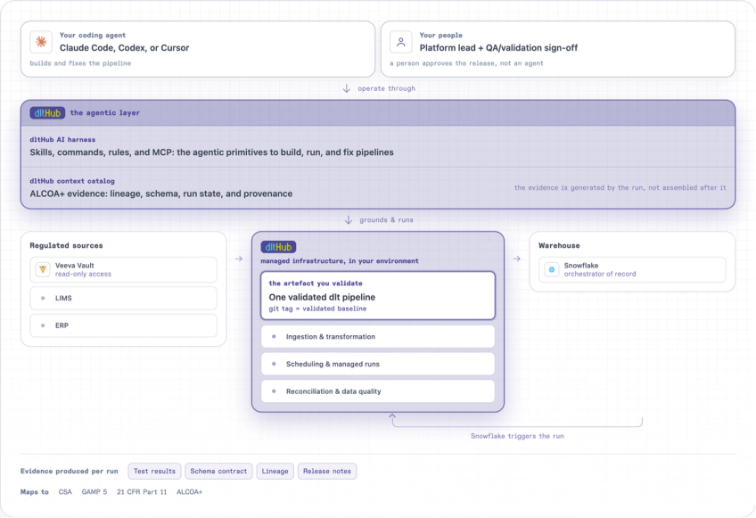The height and width of the screenshot is (518, 756).
Task: Click the Platform lead + QA/validation sign-off heading
Action: [498, 48]
